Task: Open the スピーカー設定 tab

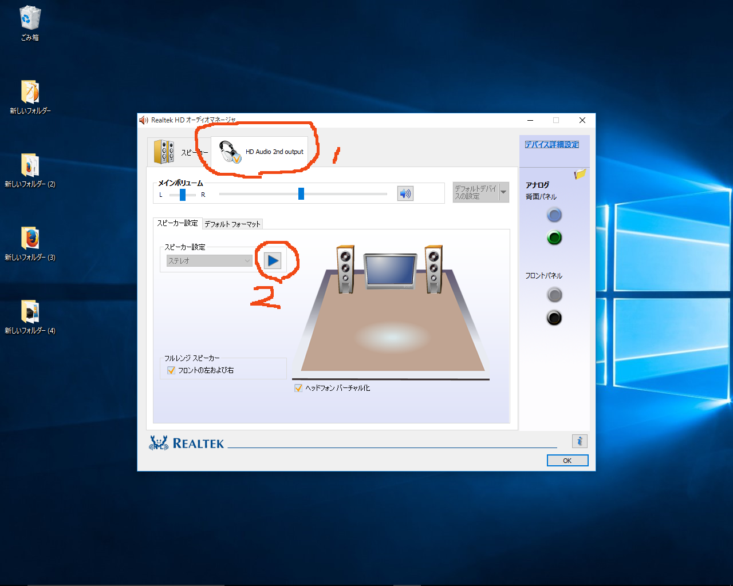Action: click(178, 223)
